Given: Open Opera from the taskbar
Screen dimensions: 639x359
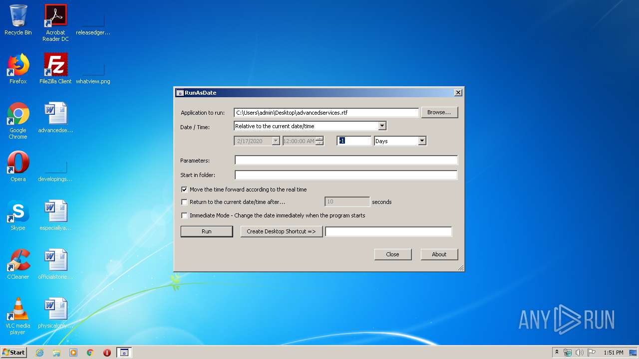Looking at the screenshot, I should coord(107,353).
